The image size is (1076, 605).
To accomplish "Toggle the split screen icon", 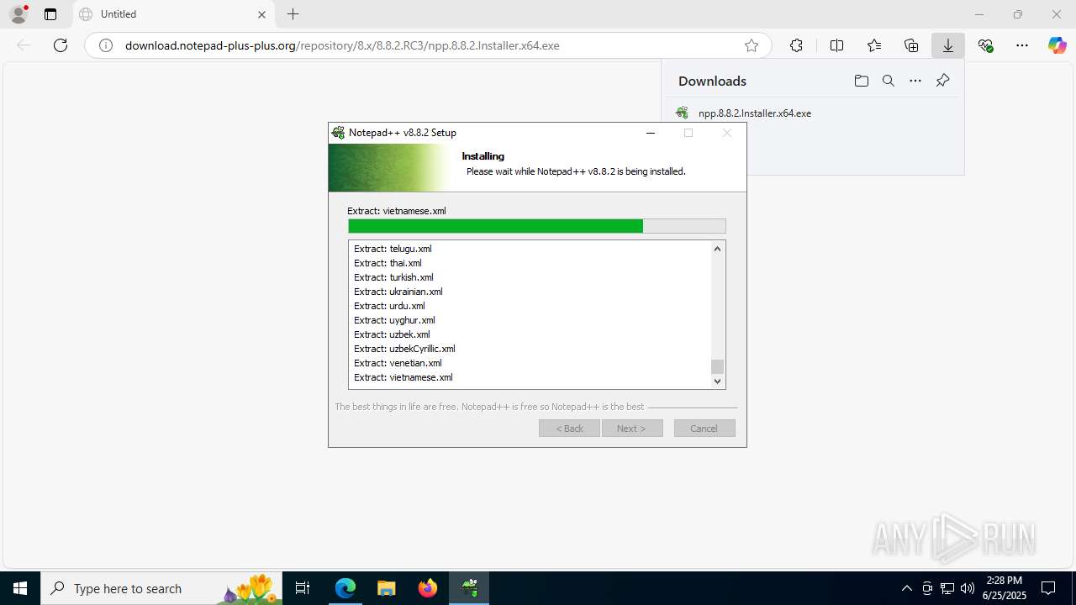I will 836,45.
